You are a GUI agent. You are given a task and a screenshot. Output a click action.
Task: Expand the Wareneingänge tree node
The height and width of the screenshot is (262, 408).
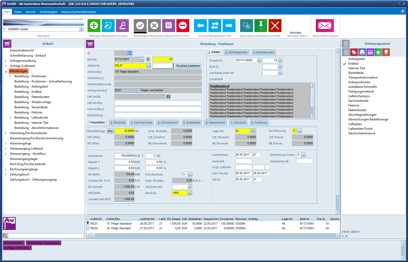coord(6,144)
